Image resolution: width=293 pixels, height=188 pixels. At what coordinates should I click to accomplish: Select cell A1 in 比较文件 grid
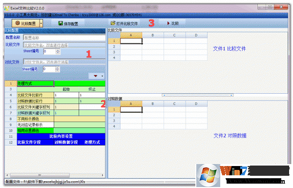(131, 41)
